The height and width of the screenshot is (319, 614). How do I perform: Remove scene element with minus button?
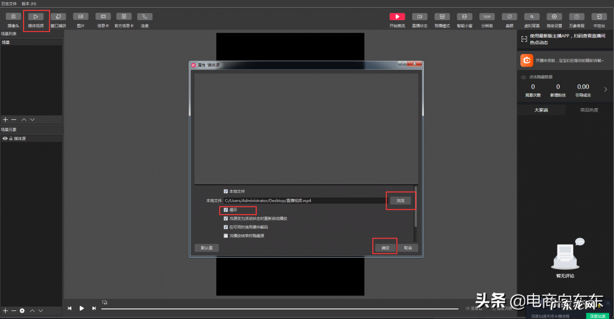click(x=14, y=311)
